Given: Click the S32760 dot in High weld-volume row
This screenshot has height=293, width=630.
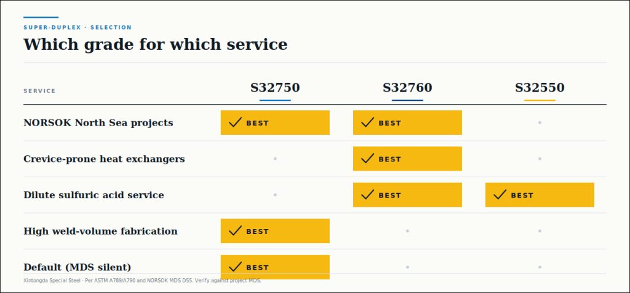Looking at the screenshot, I should coord(407,231).
